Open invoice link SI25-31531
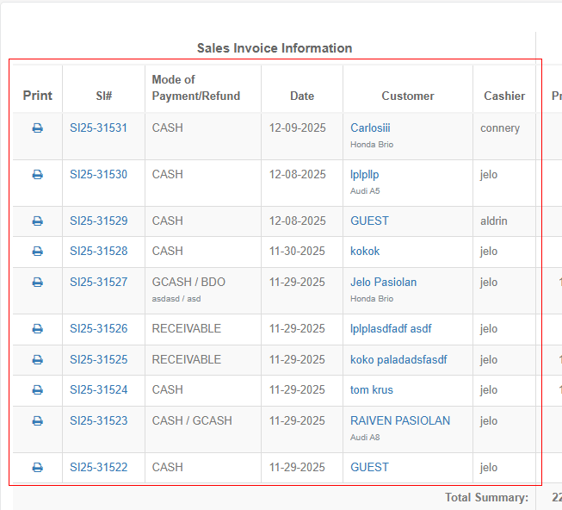The width and height of the screenshot is (562, 510). click(98, 128)
